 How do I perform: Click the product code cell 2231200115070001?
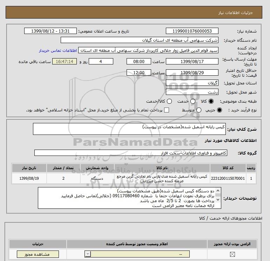click(x=228, y=178)
